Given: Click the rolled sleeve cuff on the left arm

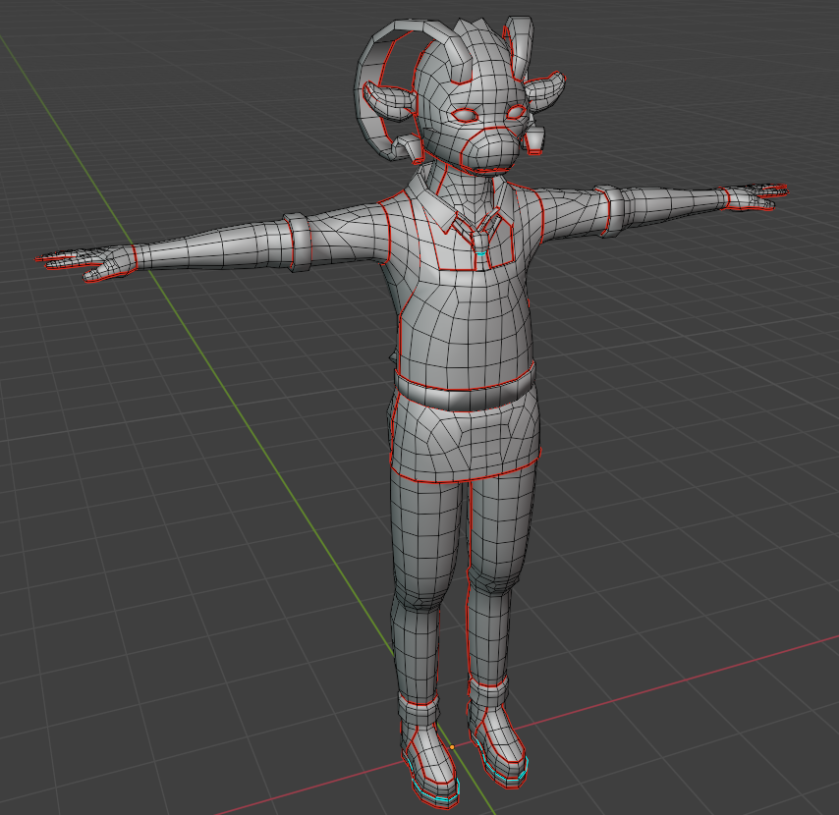Looking at the screenshot, I should [x=301, y=243].
